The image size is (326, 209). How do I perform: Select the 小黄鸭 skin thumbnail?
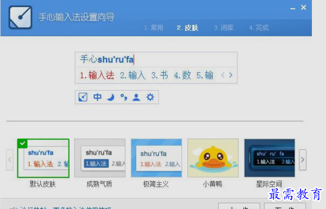213,158
